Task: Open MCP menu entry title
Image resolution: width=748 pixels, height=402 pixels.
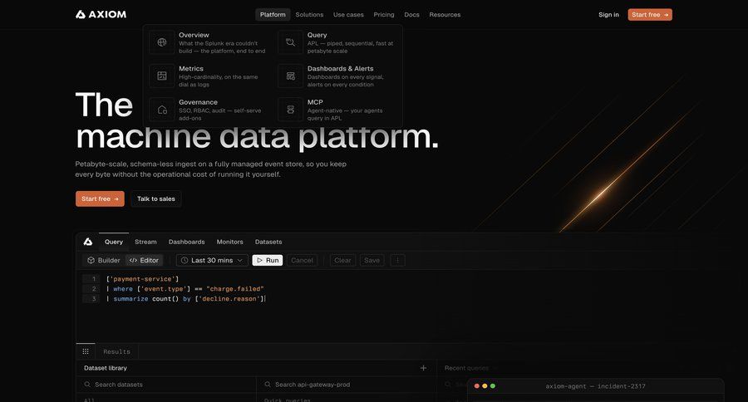Action: click(x=315, y=102)
